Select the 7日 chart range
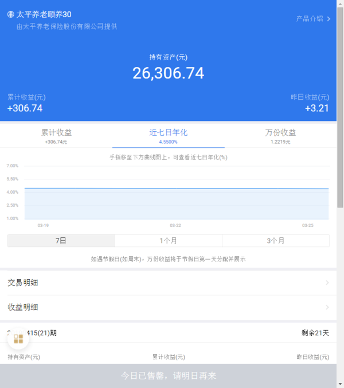 coord(61,241)
